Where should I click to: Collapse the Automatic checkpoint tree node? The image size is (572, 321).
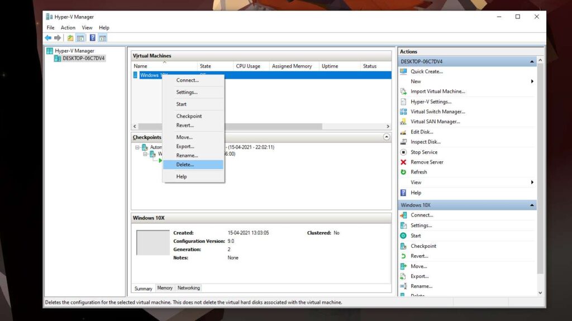137,147
